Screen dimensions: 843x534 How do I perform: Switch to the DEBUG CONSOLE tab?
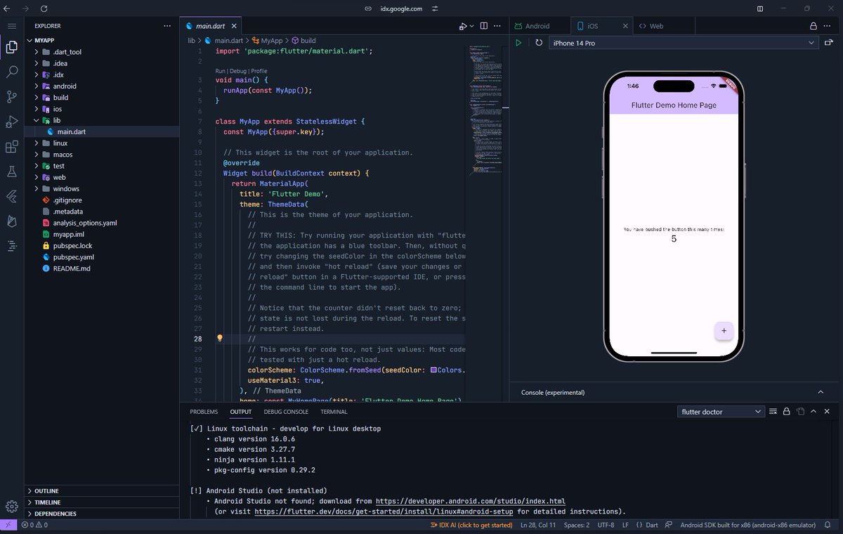pos(286,412)
